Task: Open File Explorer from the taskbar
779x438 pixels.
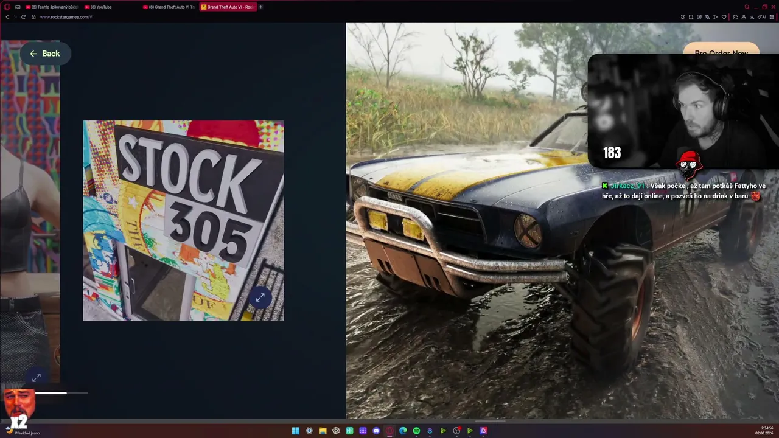Action: (323, 431)
